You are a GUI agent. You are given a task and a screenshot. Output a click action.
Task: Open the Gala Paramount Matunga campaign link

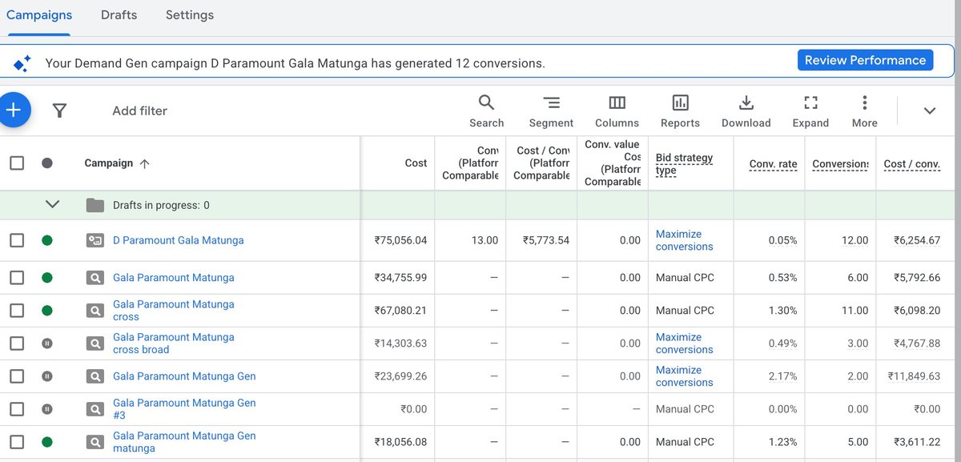(173, 278)
